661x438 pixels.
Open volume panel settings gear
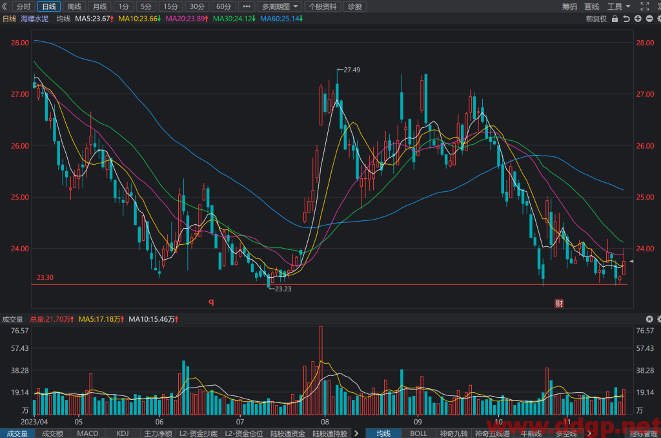pos(658,319)
